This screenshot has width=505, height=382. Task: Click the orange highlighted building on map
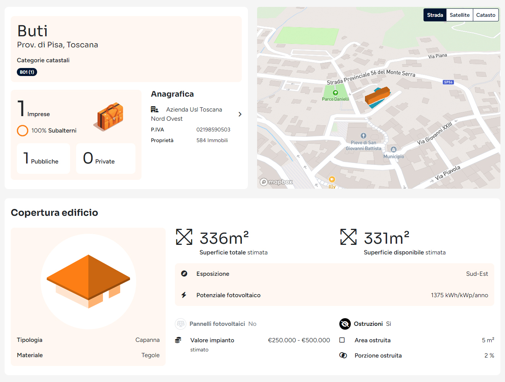pos(377,95)
